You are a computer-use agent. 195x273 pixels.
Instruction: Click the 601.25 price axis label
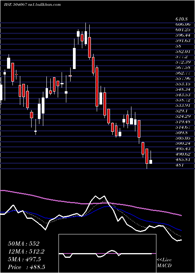coord(183,30)
